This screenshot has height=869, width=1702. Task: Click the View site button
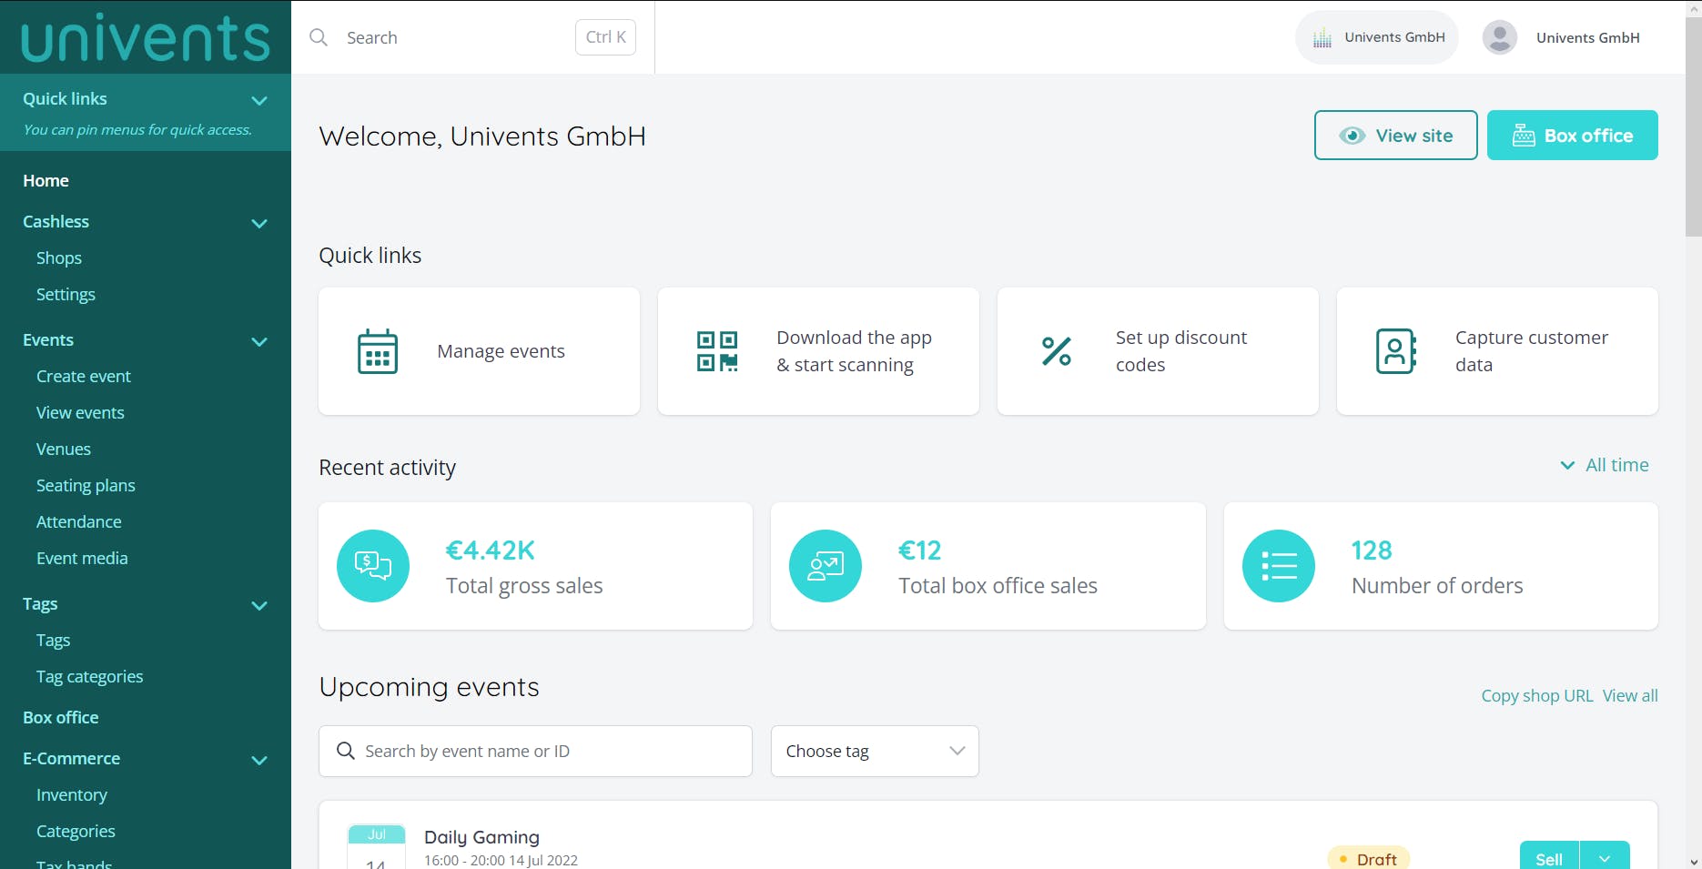tap(1395, 136)
